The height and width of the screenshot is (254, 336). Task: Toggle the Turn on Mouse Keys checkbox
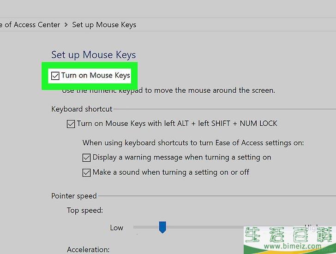tap(55, 76)
